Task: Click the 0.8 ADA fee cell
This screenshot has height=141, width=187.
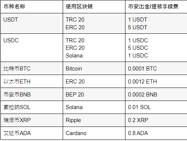Action: point(156,133)
